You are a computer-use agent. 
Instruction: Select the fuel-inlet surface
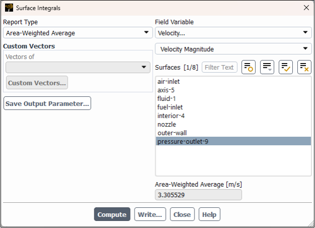click(170, 107)
